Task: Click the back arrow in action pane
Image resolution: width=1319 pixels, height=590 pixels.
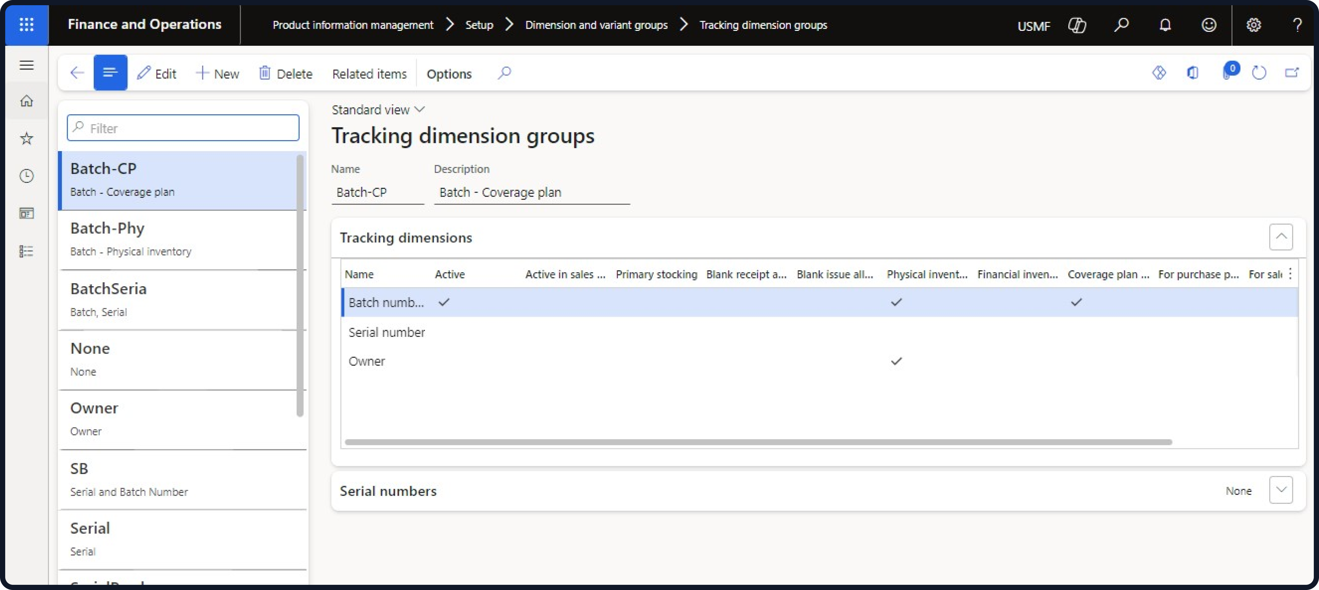Action: point(77,73)
